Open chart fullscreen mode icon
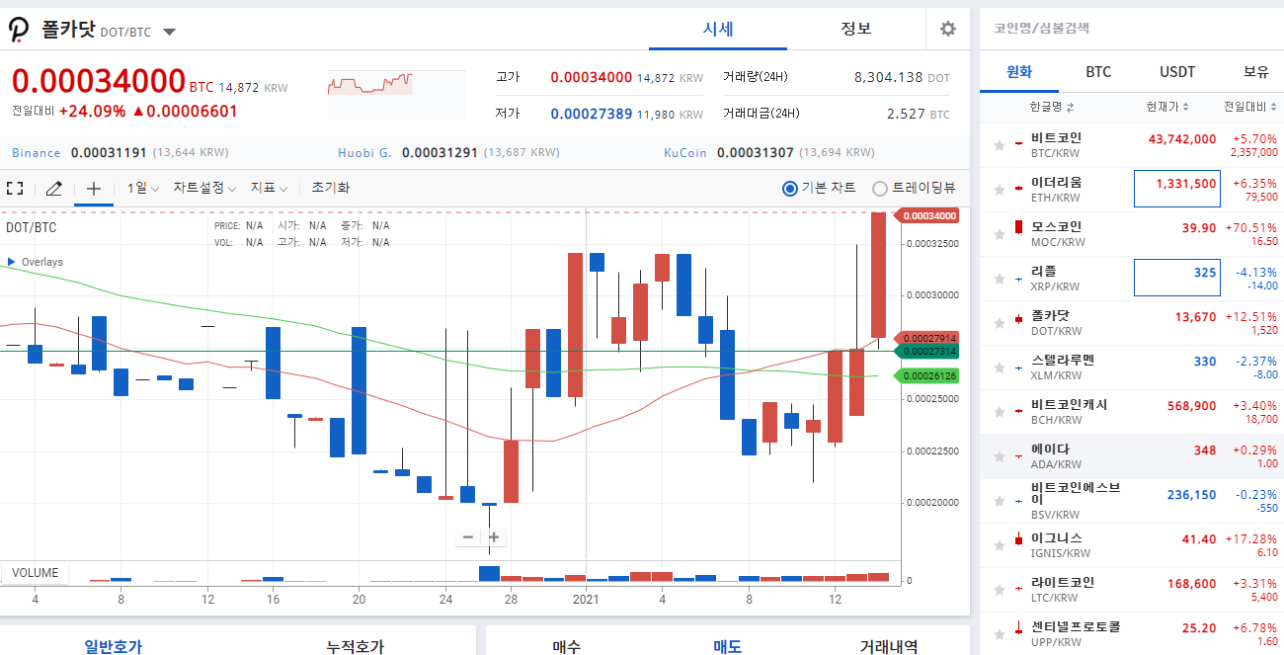Image resolution: width=1284 pixels, height=655 pixels. 15,188
